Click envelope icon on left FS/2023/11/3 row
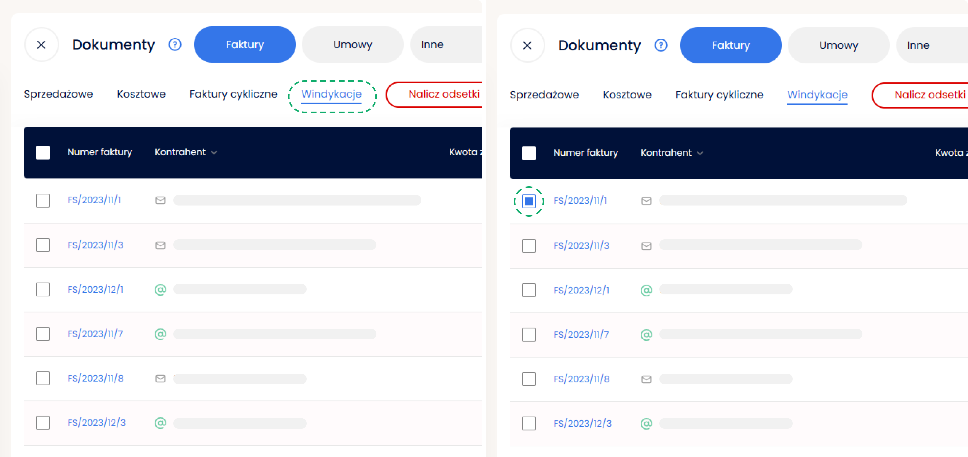This screenshot has width=968, height=457. 160,245
